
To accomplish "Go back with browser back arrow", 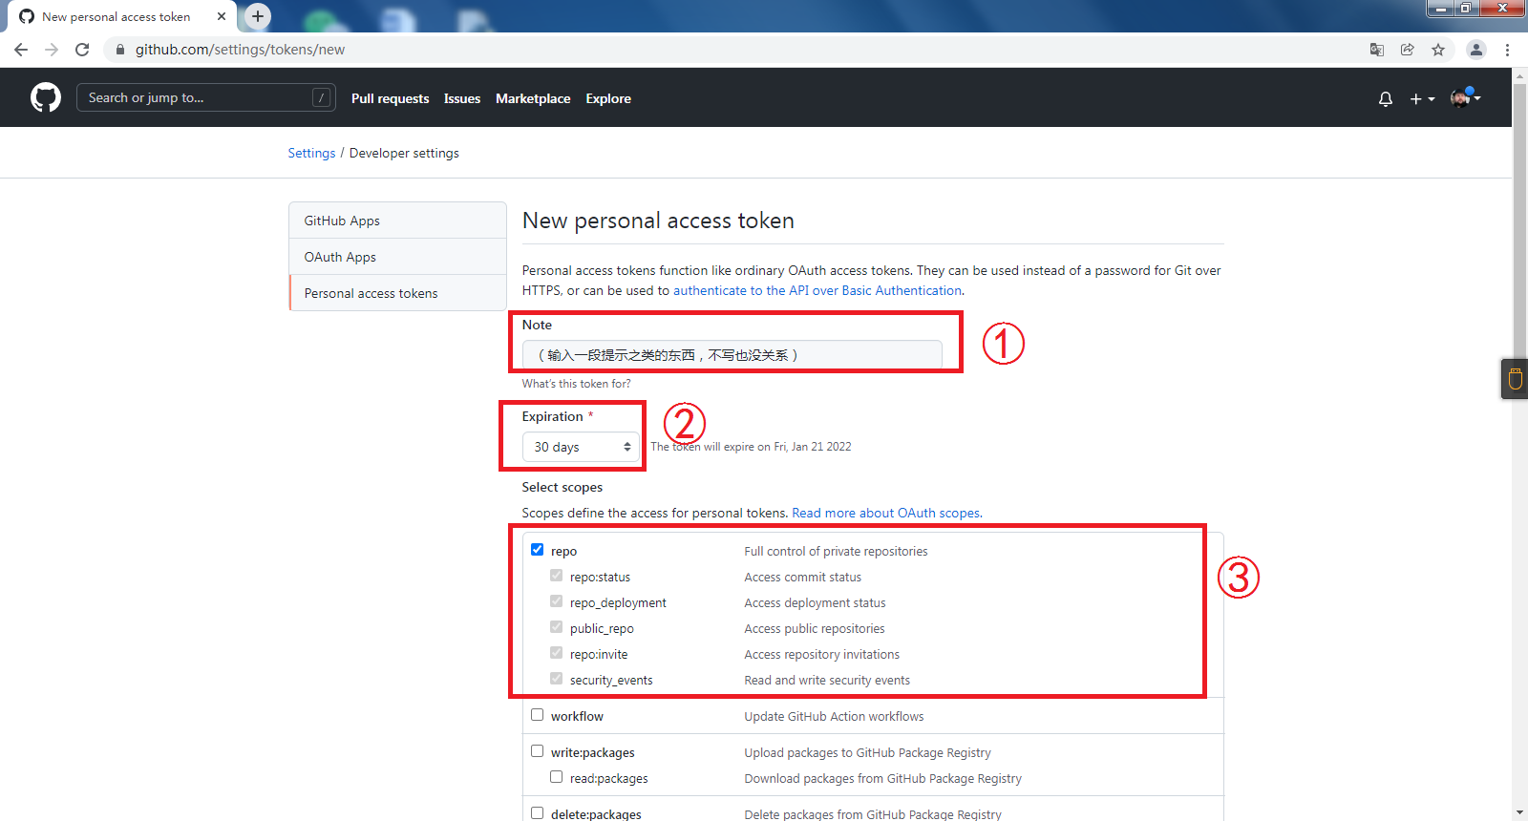I will [x=21, y=50].
